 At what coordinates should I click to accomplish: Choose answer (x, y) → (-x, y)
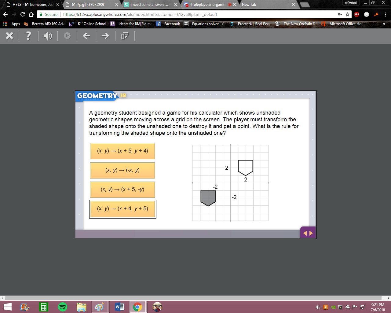point(122,170)
